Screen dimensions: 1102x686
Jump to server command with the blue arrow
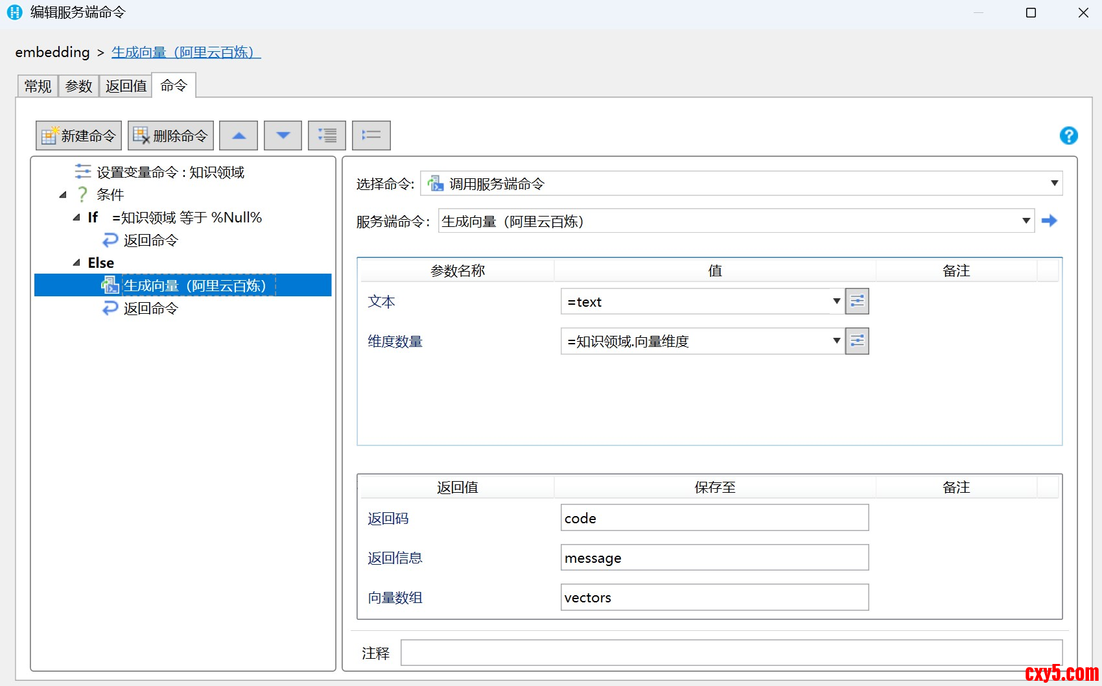coord(1049,221)
